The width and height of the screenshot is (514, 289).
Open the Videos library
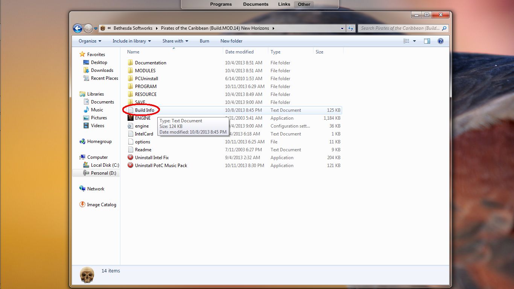[x=97, y=126]
